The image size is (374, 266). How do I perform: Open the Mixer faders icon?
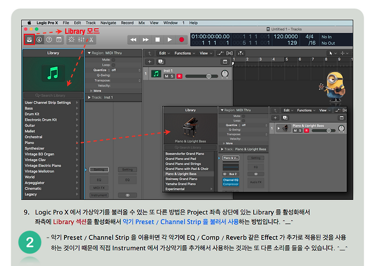[82, 39]
